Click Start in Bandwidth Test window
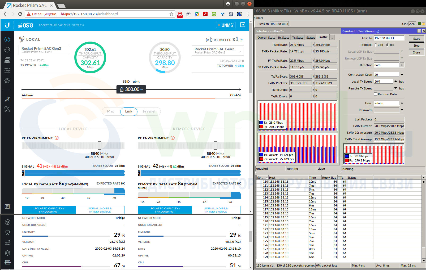The width and height of the screenshot is (426, 270). (416, 39)
